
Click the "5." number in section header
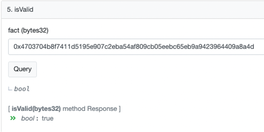click(9, 10)
